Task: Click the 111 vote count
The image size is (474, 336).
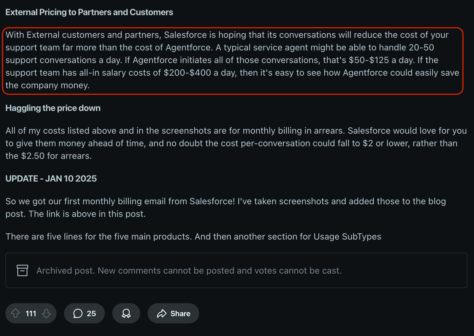Action: [31, 314]
